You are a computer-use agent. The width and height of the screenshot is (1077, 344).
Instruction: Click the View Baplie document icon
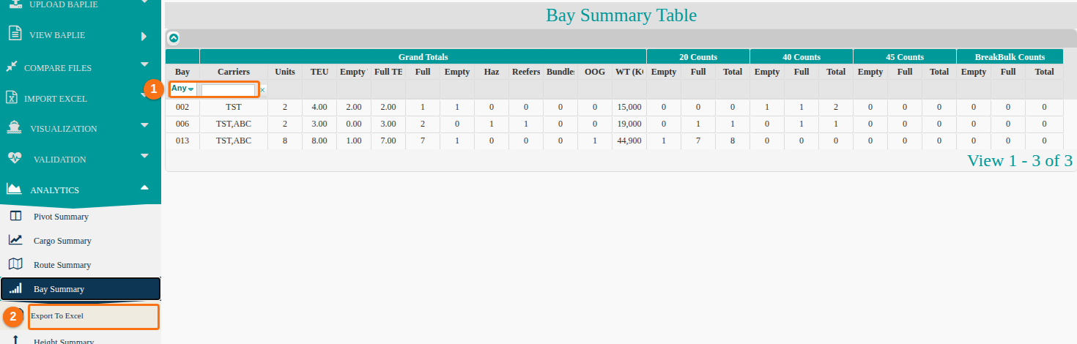pyautogui.click(x=14, y=33)
